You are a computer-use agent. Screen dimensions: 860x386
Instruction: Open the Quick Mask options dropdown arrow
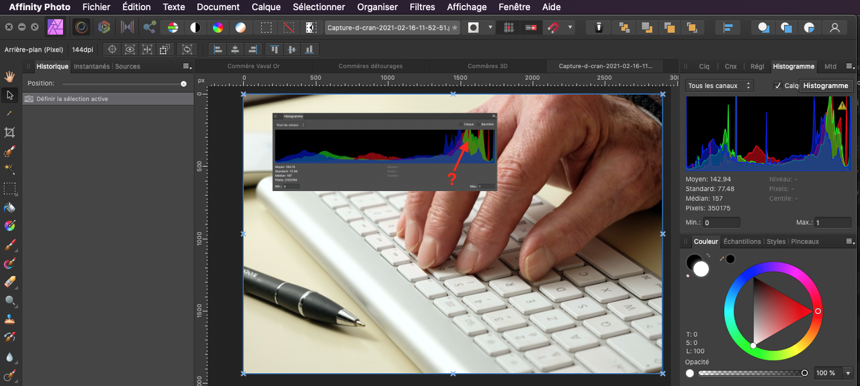tap(490, 28)
